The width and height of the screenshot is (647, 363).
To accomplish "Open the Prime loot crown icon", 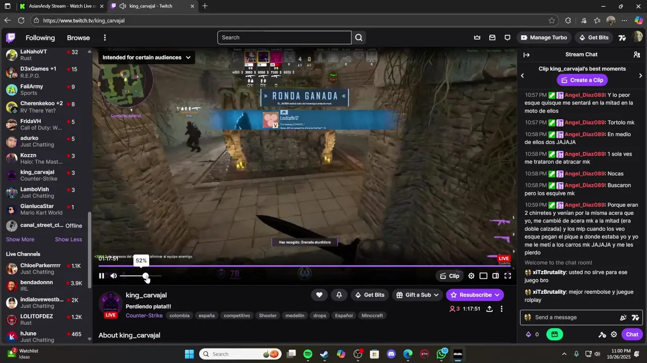I will pyautogui.click(x=477, y=37).
